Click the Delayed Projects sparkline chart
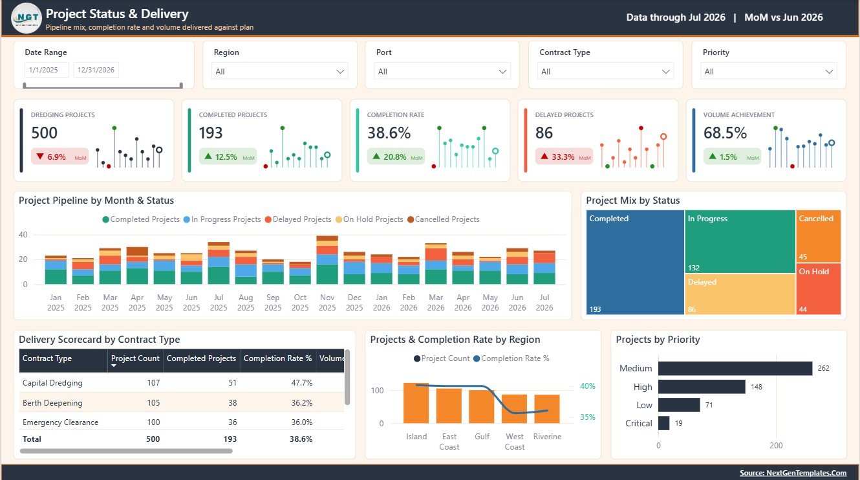Screen dimensions: 860x480 coord(633,147)
